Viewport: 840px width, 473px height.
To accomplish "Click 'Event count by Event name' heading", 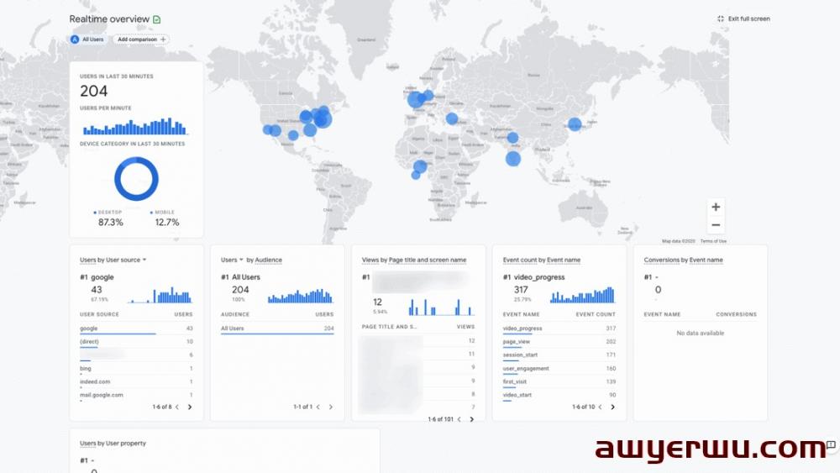I will point(542,260).
